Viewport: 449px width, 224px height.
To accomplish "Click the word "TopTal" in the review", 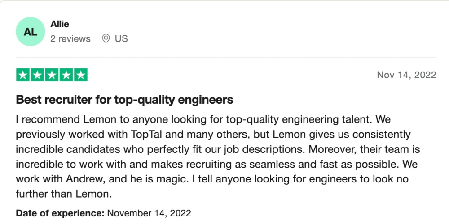I will tap(146, 134).
